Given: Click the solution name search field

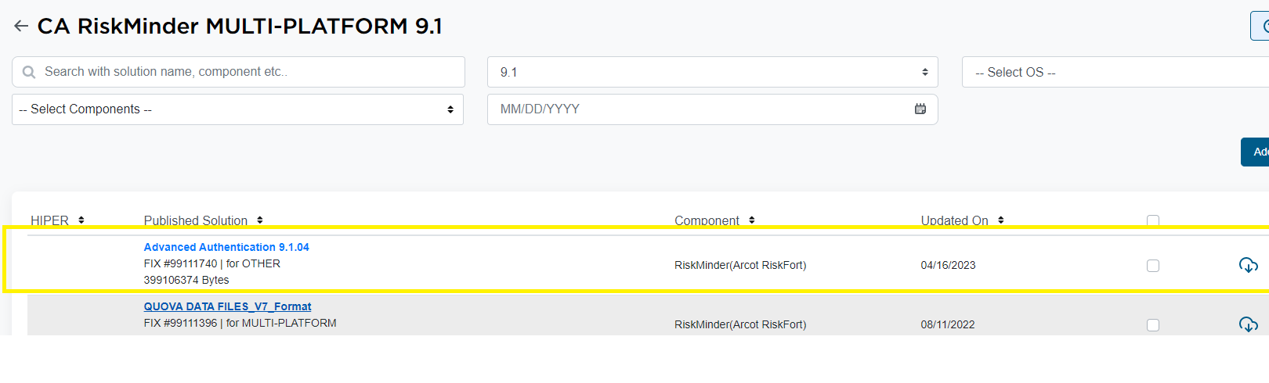Looking at the screenshot, I should (247, 72).
